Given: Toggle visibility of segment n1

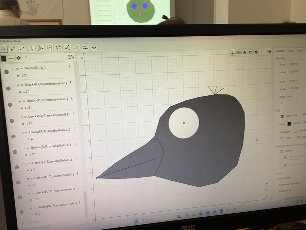Looking at the screenshot, I should [6, 72].
